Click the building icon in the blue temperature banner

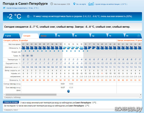28,16
